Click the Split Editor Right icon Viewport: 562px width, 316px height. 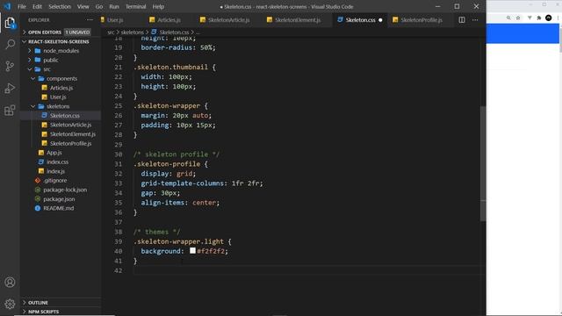coord(462,20)
